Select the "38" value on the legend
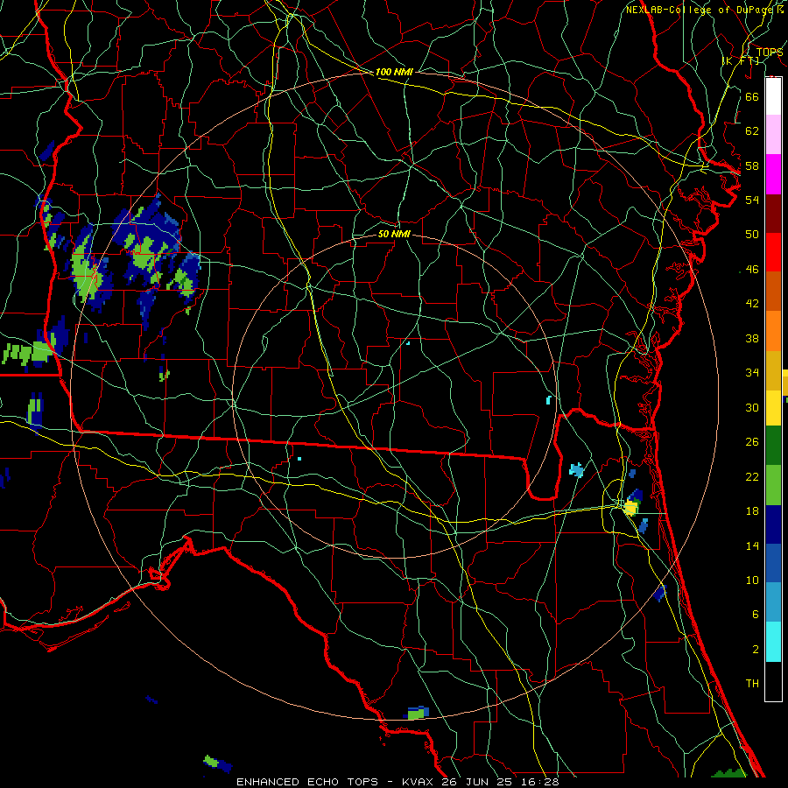Viewport: 788px width, 788px height. pos(752,338)
